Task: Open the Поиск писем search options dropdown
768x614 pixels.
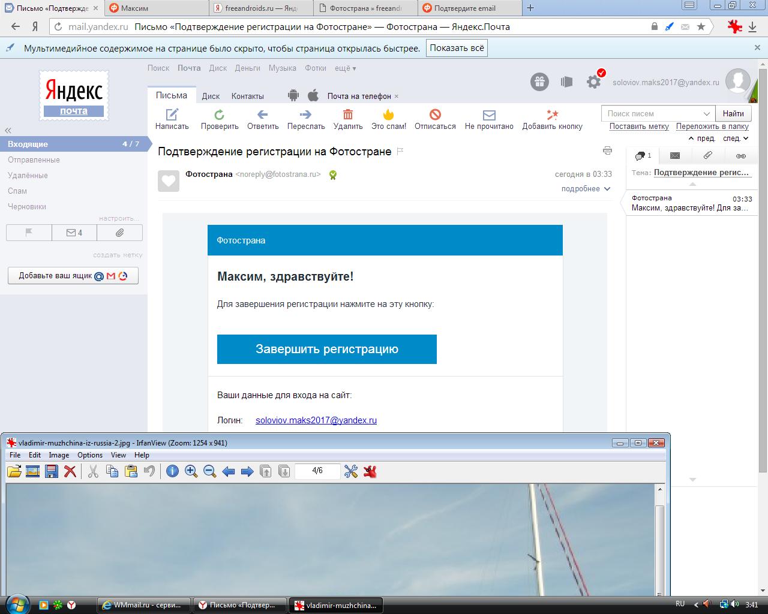Action: pyautogui.click(x=707, y=113)
